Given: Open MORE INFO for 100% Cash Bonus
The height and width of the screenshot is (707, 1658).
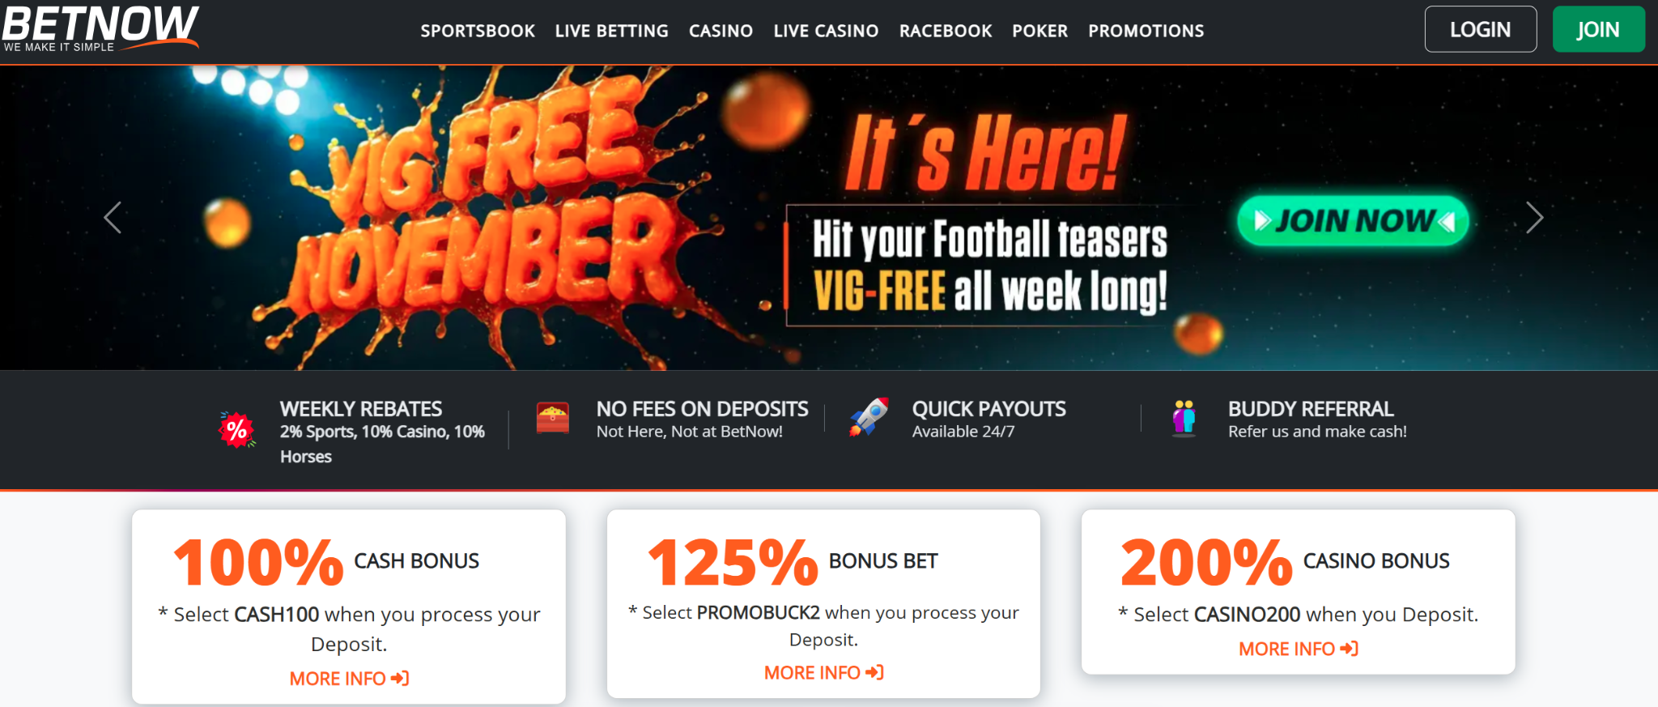Looking at the screenshot, I should coord(349,679).
